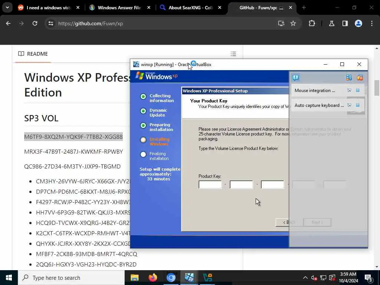The width and height of the screenshot is (380, 285).
Task: Open the browser labs flask icon
Action: 332,23
